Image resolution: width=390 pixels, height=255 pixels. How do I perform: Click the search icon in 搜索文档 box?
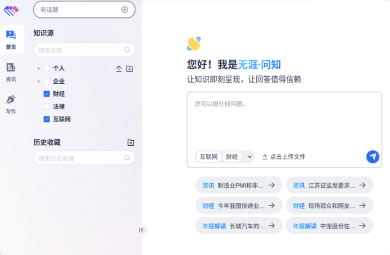[127, 50]
